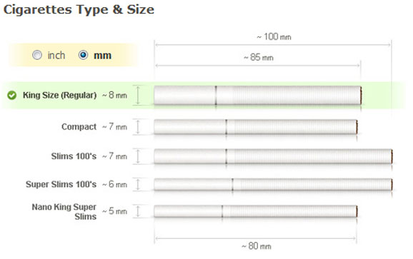Image resolution: width=413 pixels, height=259 pixels.
Task: Click the Nano King Super Slims cigarette image
Action: (x=256, y=211)
